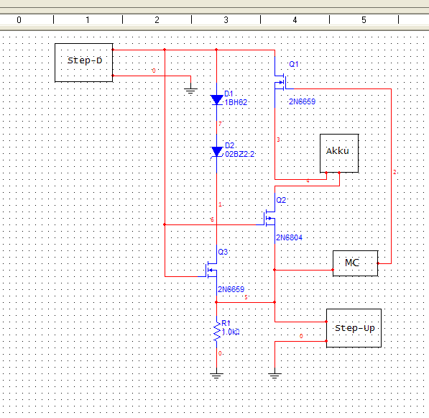Click net label 5 near Q3 source
429x418 pixels.
[x=246, y=297]
